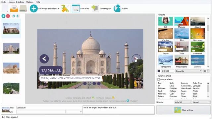Open Add images and videos dropdown arrow
212x119 pixels.
click(59, 9)
